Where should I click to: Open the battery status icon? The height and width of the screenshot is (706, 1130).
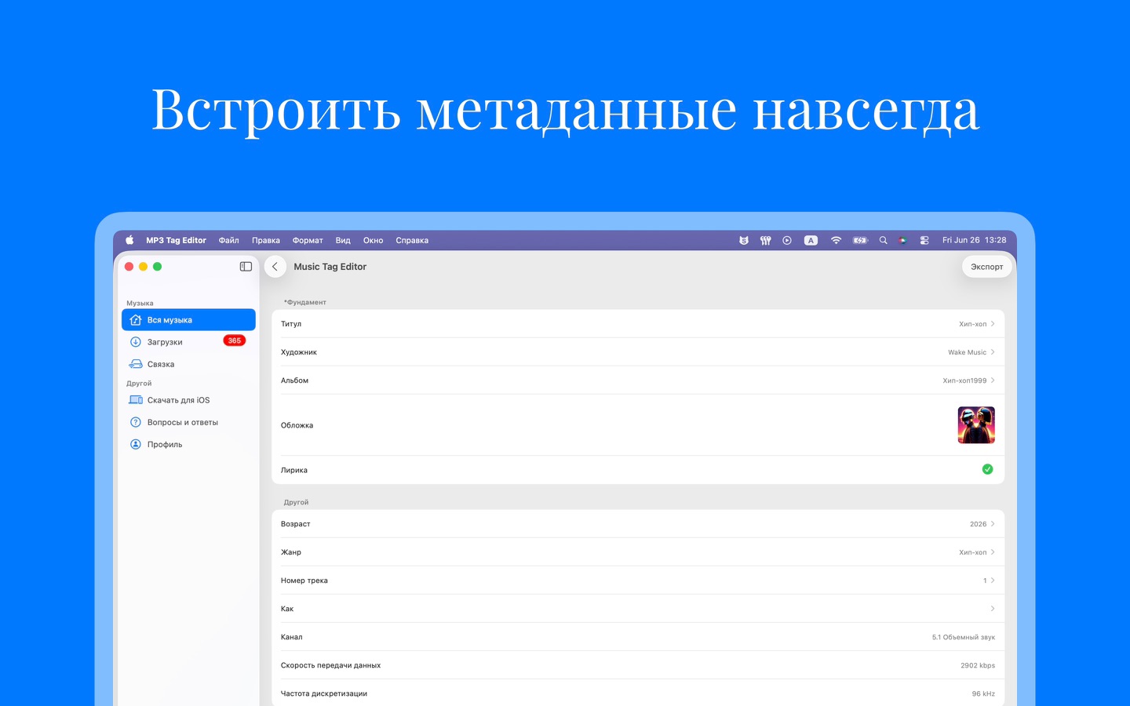point(860,240)
